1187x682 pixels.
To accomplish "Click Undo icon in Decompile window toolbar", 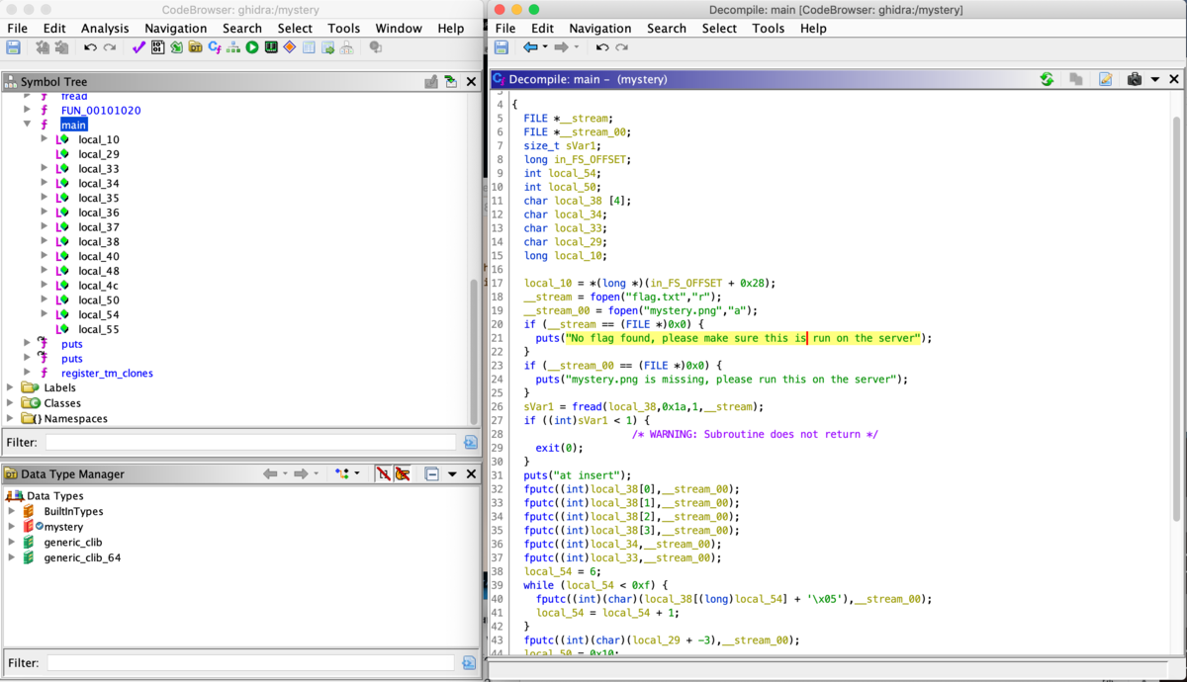I will (602, 47).
